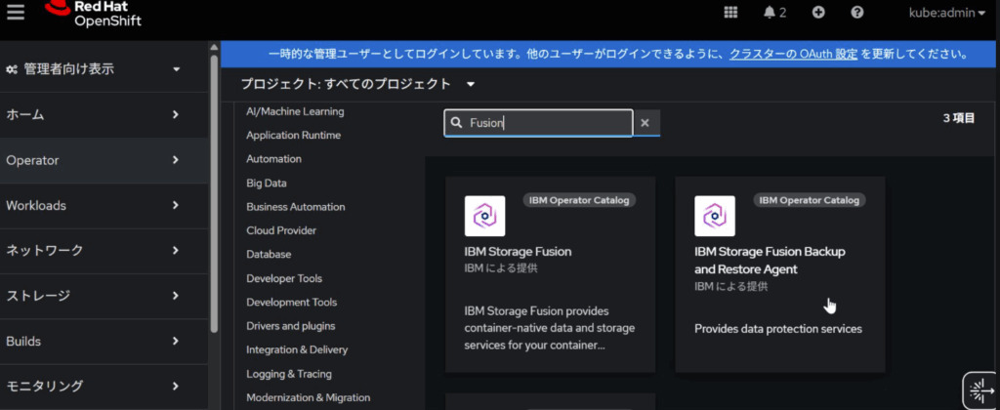Click the Provides data protection services description
Screen dimensions: 1000x410
778,329
